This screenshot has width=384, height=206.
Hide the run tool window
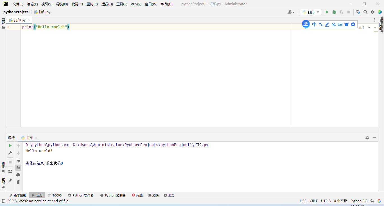click(374, 138)
